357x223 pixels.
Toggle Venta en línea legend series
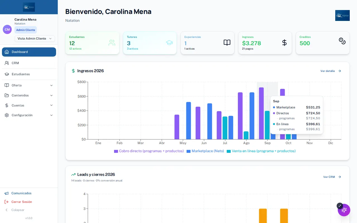pos(261,151)
